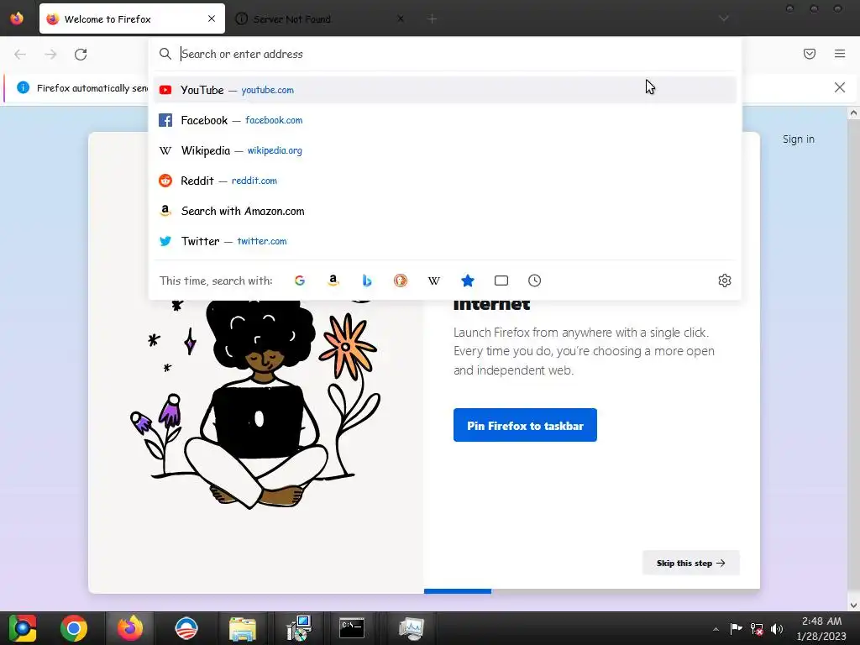Click the blue onboarding progress indicator
Image resolution: width=860 pixels, height=645 pixels.
click(x=458, y=591)
